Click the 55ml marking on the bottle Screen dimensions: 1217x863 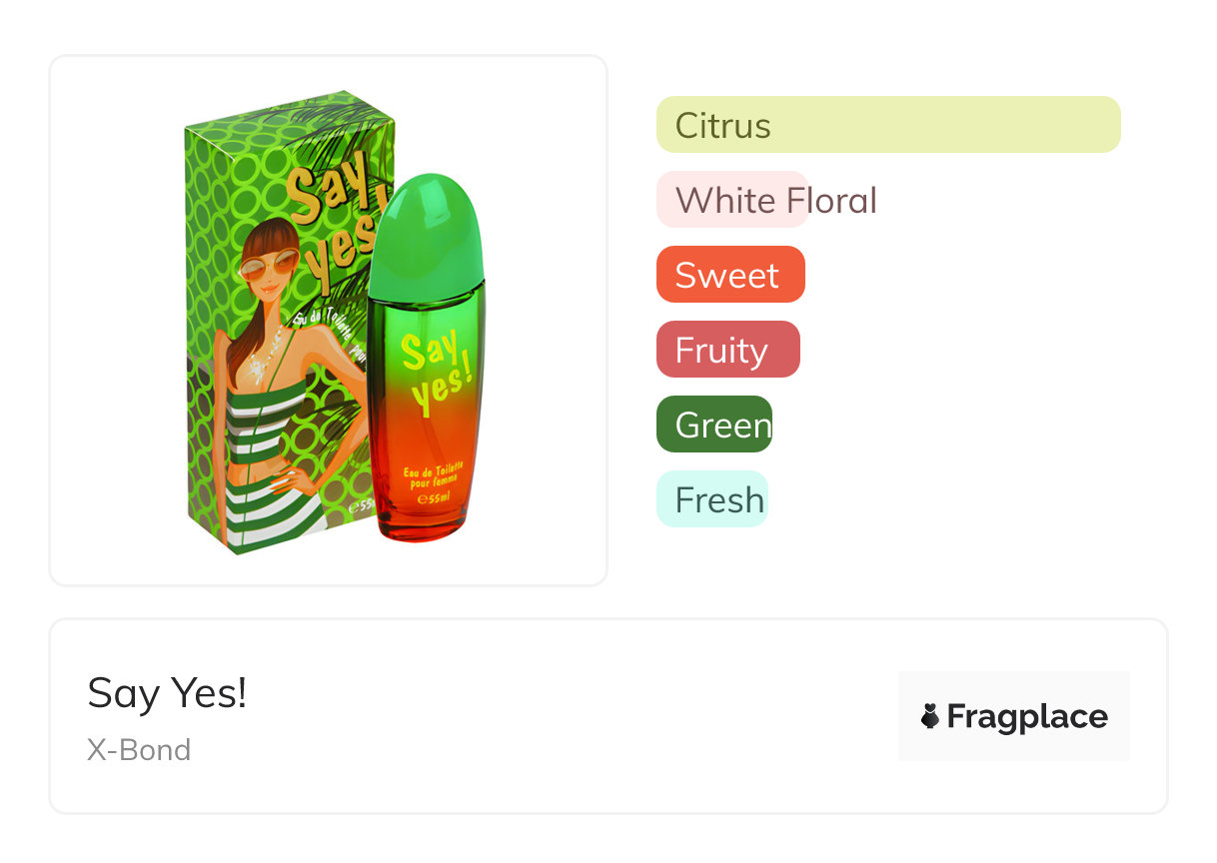tap(434, 497)
